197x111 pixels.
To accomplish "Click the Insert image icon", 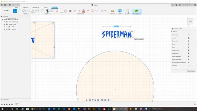I will pyautogui.click(x=120, y=11).
